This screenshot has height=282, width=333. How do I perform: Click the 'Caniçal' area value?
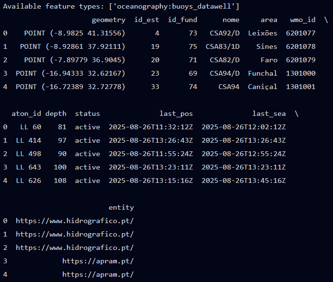pyautogui.click(x=262, y=87)
